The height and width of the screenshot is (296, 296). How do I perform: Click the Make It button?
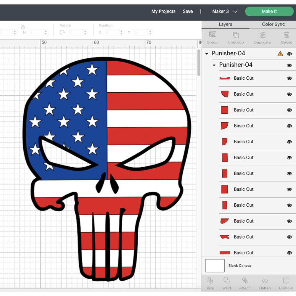click(x=269, y=11)
